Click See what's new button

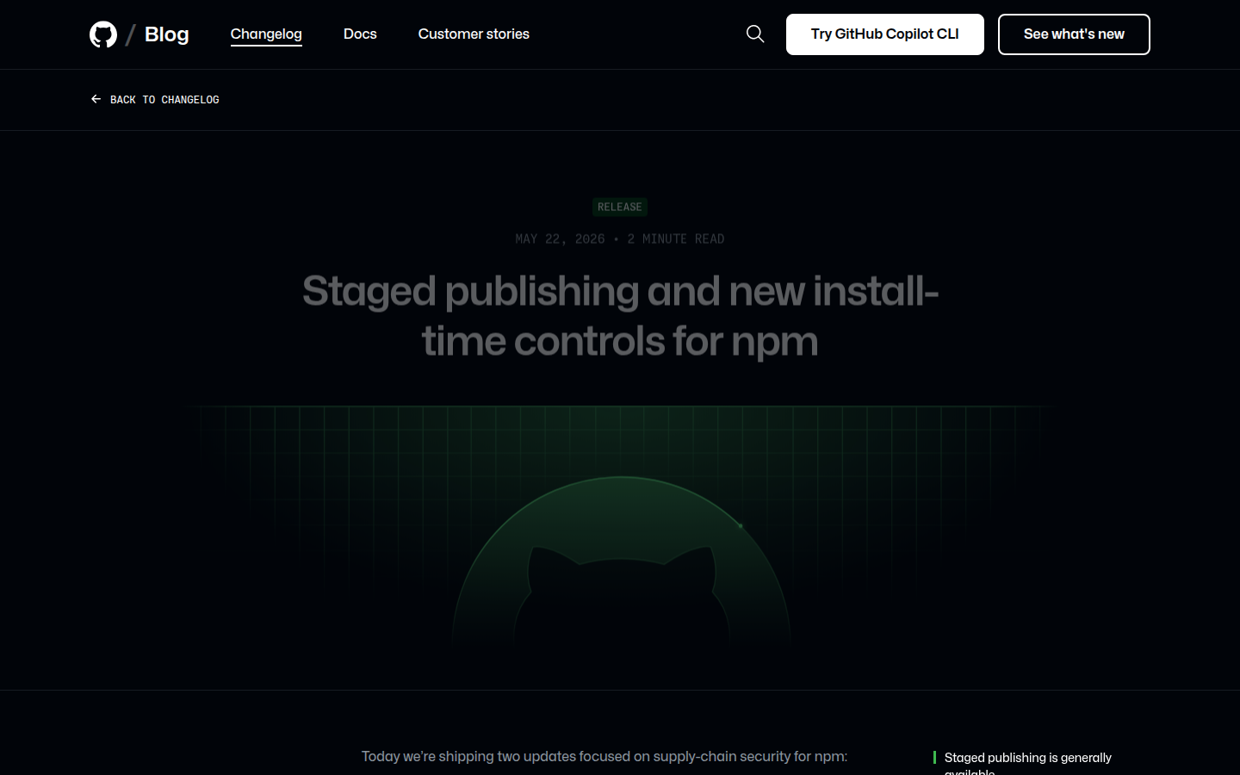tap(1074, 34)
